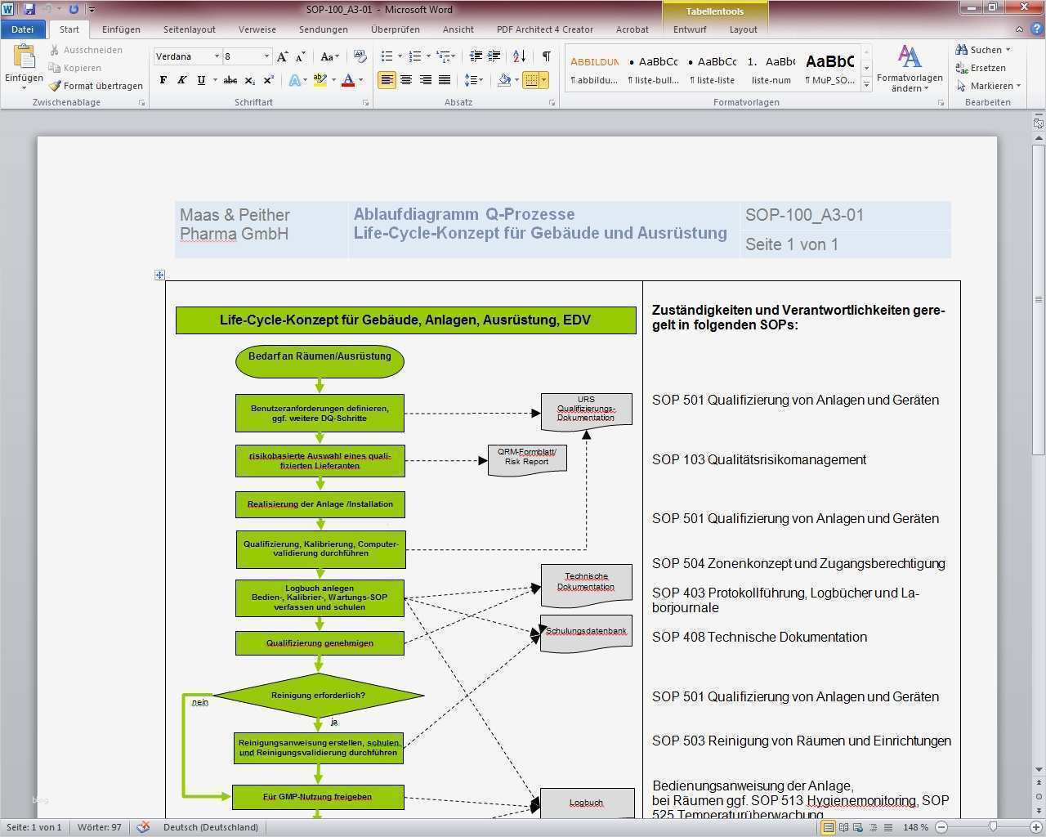
Task: Start a bulleted list
Action: [x=387, y=56]
